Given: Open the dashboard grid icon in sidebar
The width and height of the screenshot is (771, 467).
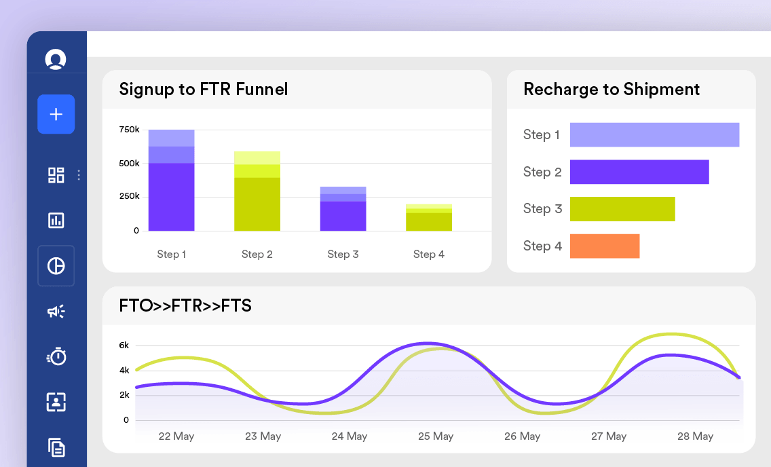Looking at the screenshot, I should click(x=56, y=175).
